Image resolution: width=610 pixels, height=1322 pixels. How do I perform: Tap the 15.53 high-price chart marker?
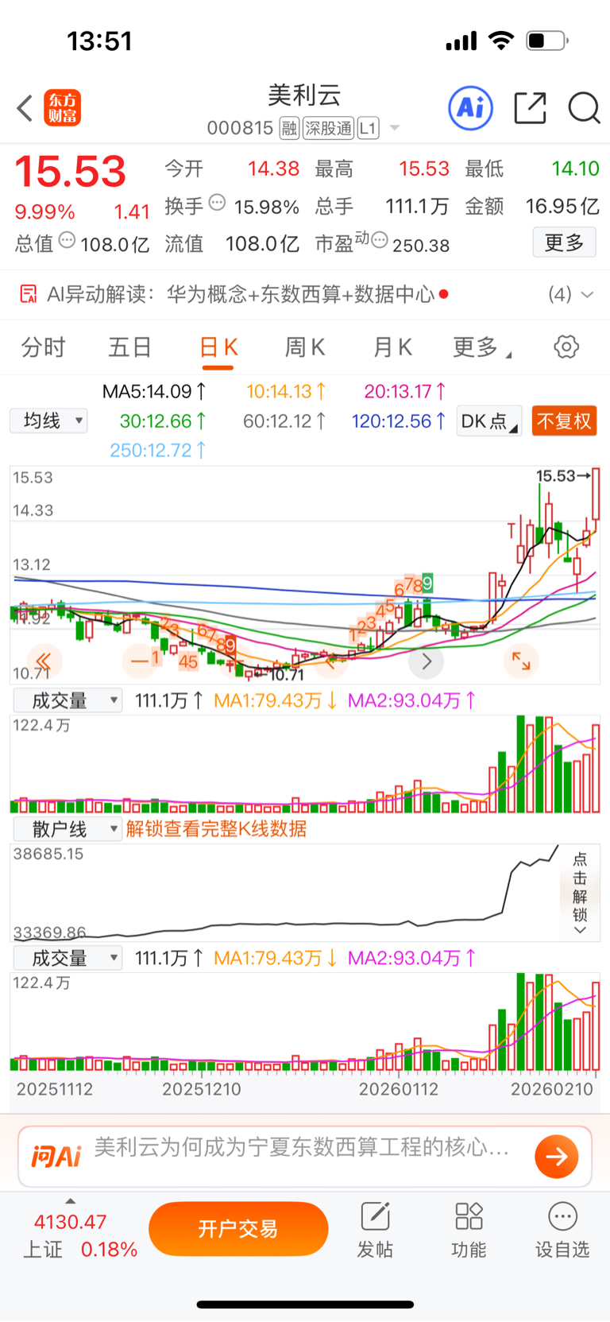coord(563,475)
